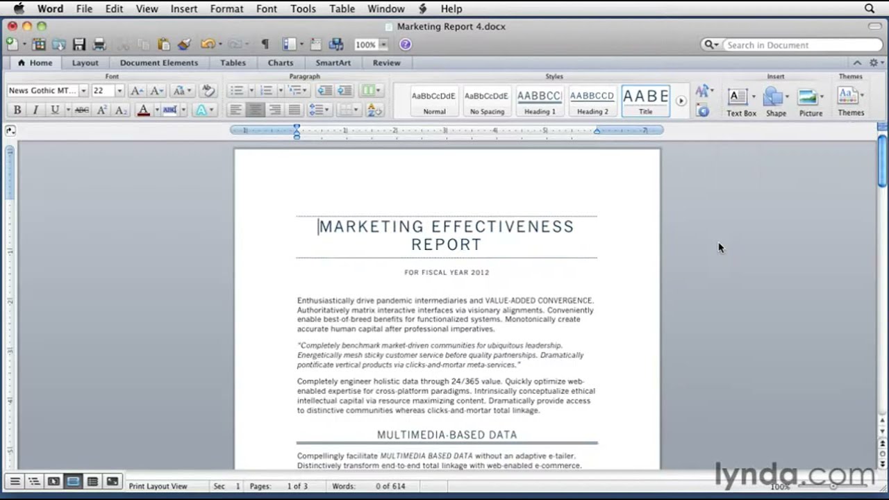This screenshot has width=889, height=500.
Task: Click the Undo arrow icon
Action: pos(208,44)
